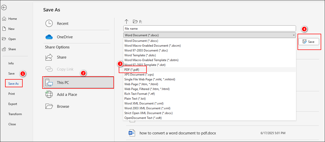Choose Strict Open XML Document (*.docx)
Viewport: 325px width, 142px height.
tap(210, 113)
